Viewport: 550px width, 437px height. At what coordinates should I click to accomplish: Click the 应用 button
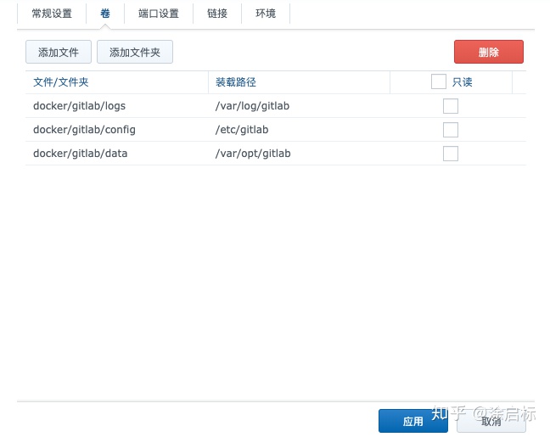coord(412,421)
